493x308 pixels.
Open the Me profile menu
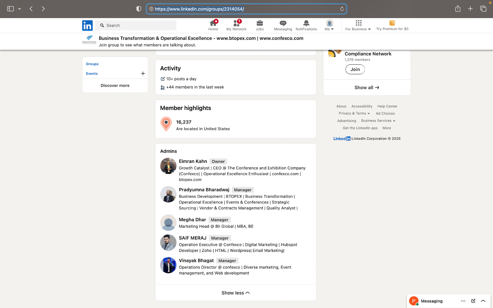329,25
